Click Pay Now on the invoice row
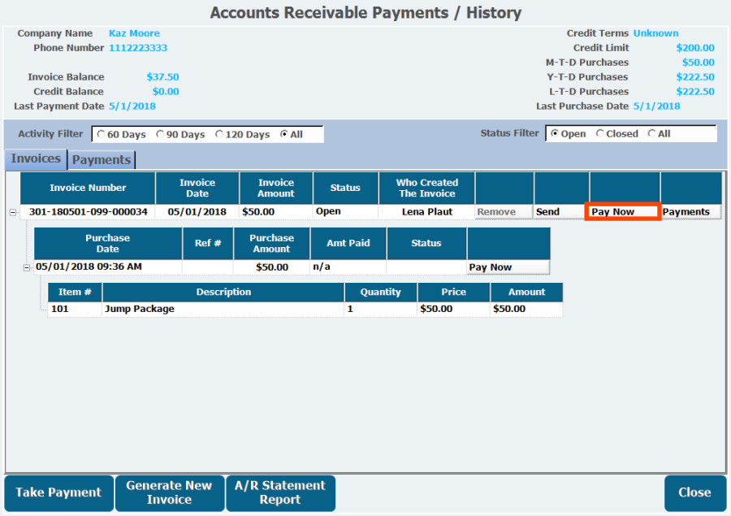This screenshot has height=516, width=731. [x=623, y=212]
